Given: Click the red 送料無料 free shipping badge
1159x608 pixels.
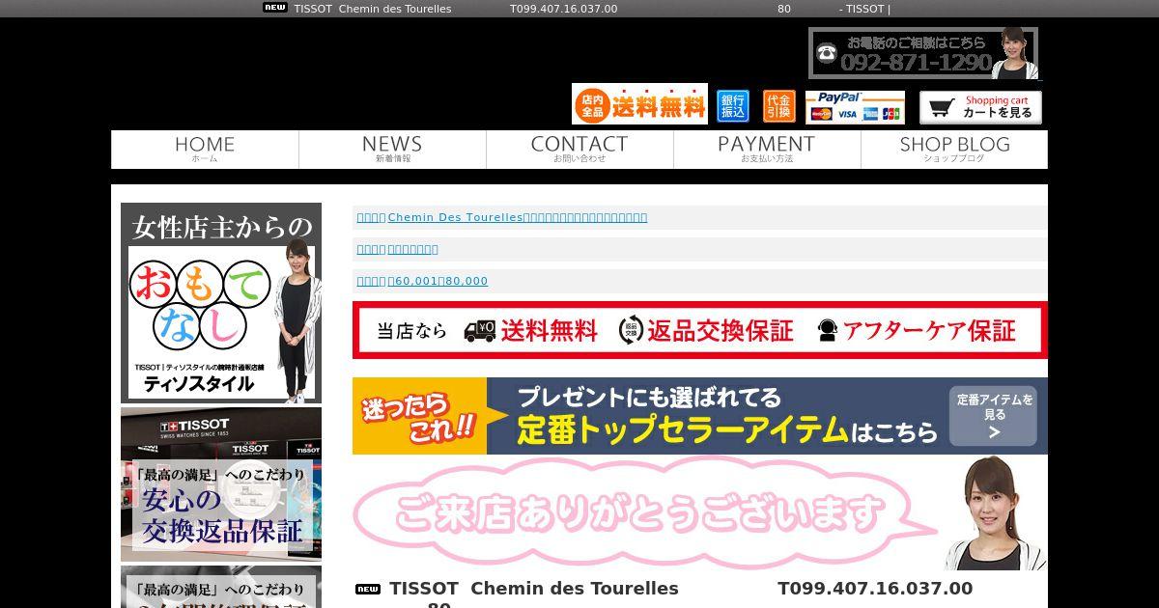Looking at the screenshot, I should pos(639,104).
